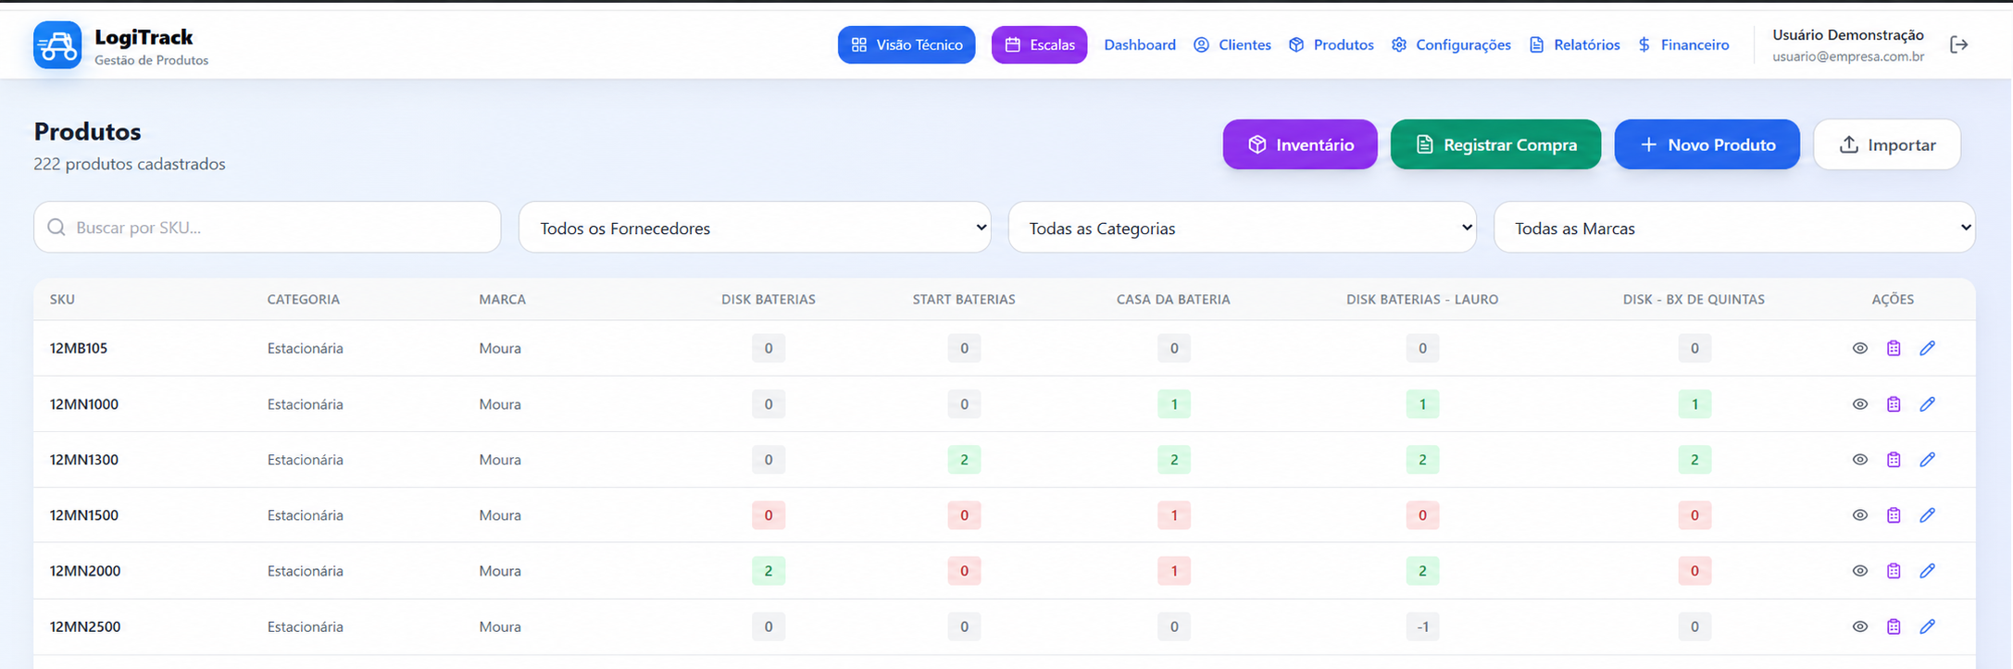
Task: Expand the Todas as Marcas dropdown
Action: 1734,228
